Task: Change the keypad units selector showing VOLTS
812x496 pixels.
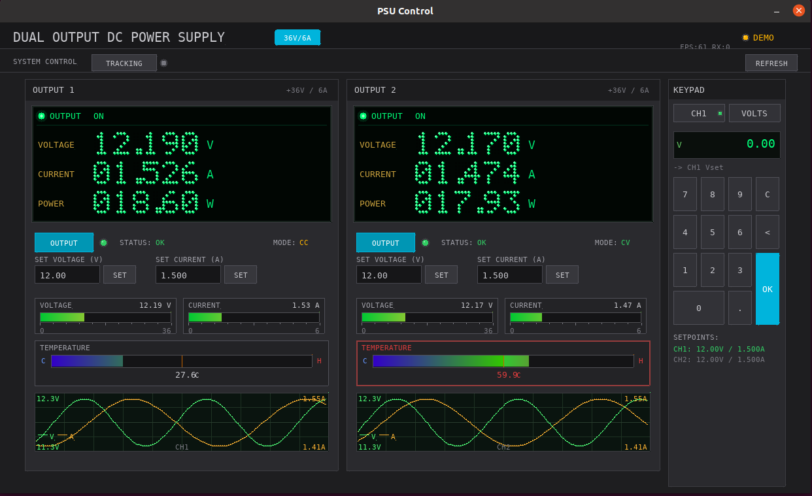Action: (x=754, y=112)
